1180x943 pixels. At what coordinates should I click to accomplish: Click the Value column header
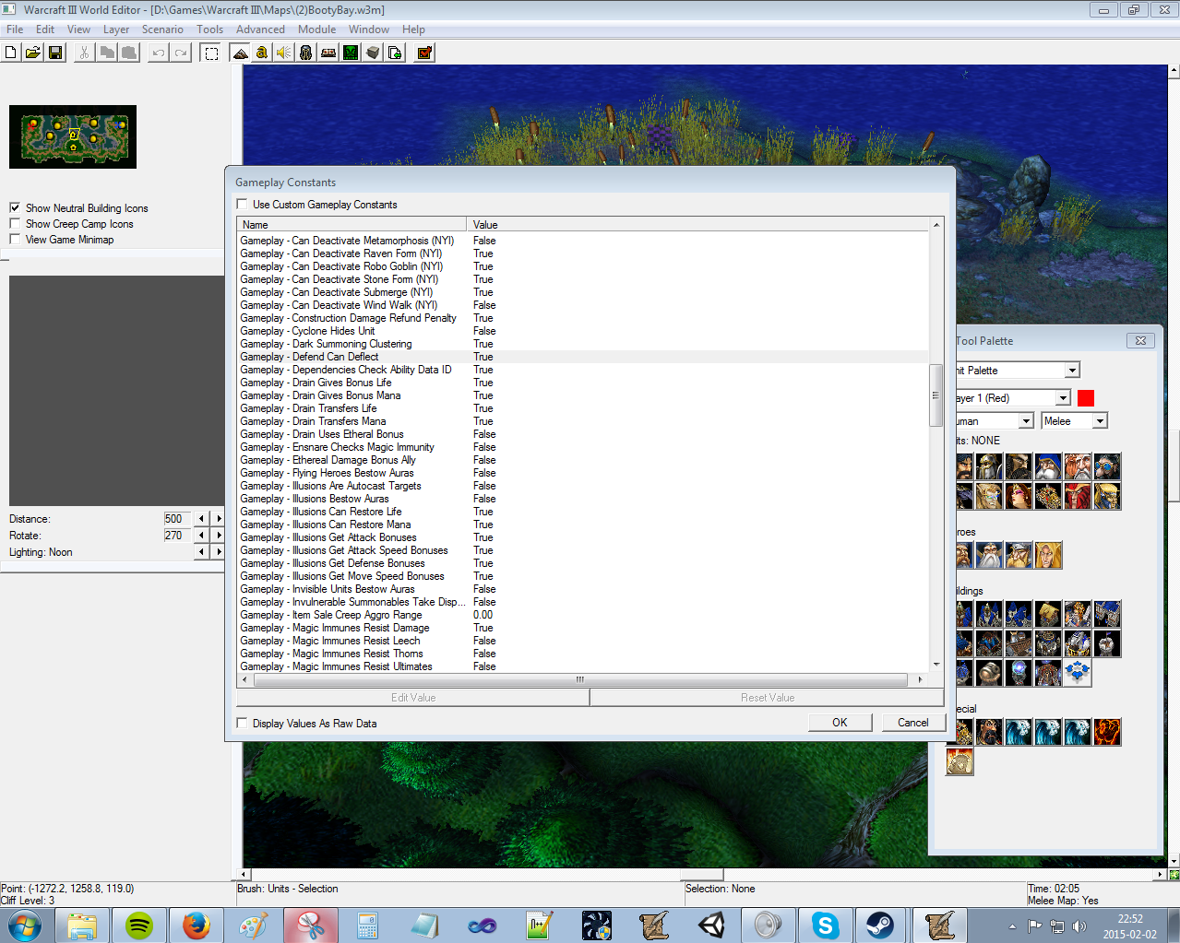click(698, 224)
